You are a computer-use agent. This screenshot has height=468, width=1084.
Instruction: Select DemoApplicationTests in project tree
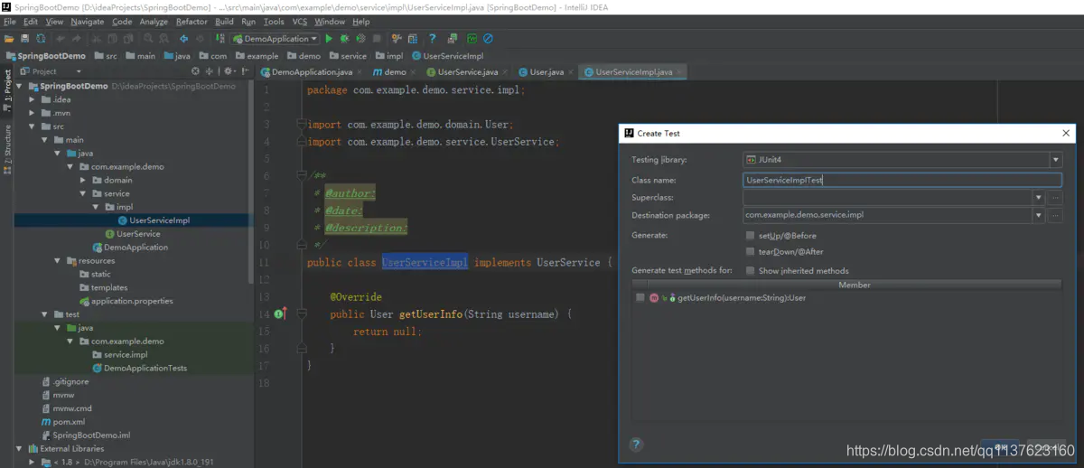point(145,368)
